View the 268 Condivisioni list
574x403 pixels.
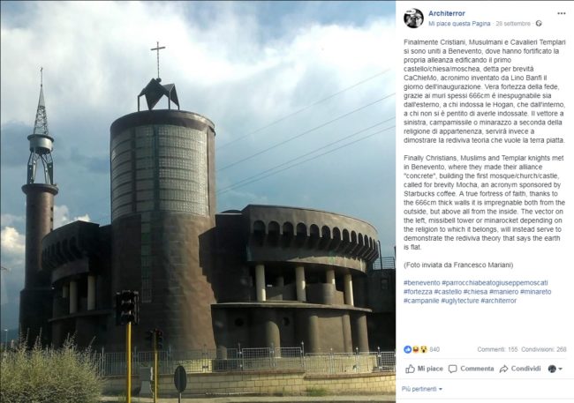pyautogui.click(x=544, y=349)
